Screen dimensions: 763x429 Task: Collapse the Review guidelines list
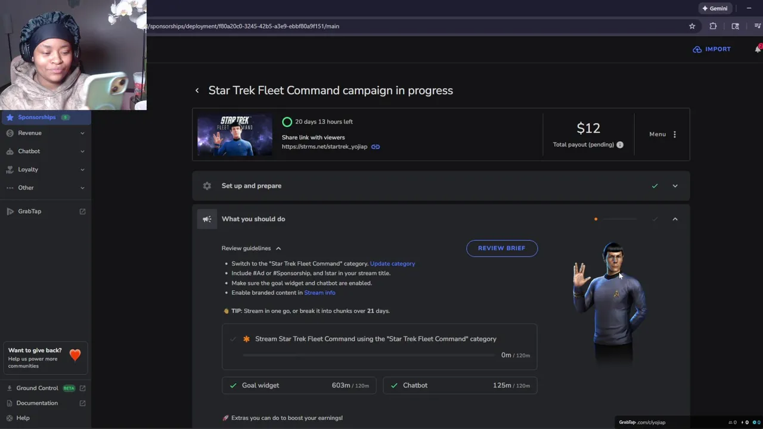pyautogui.click(x=278, y=248)
